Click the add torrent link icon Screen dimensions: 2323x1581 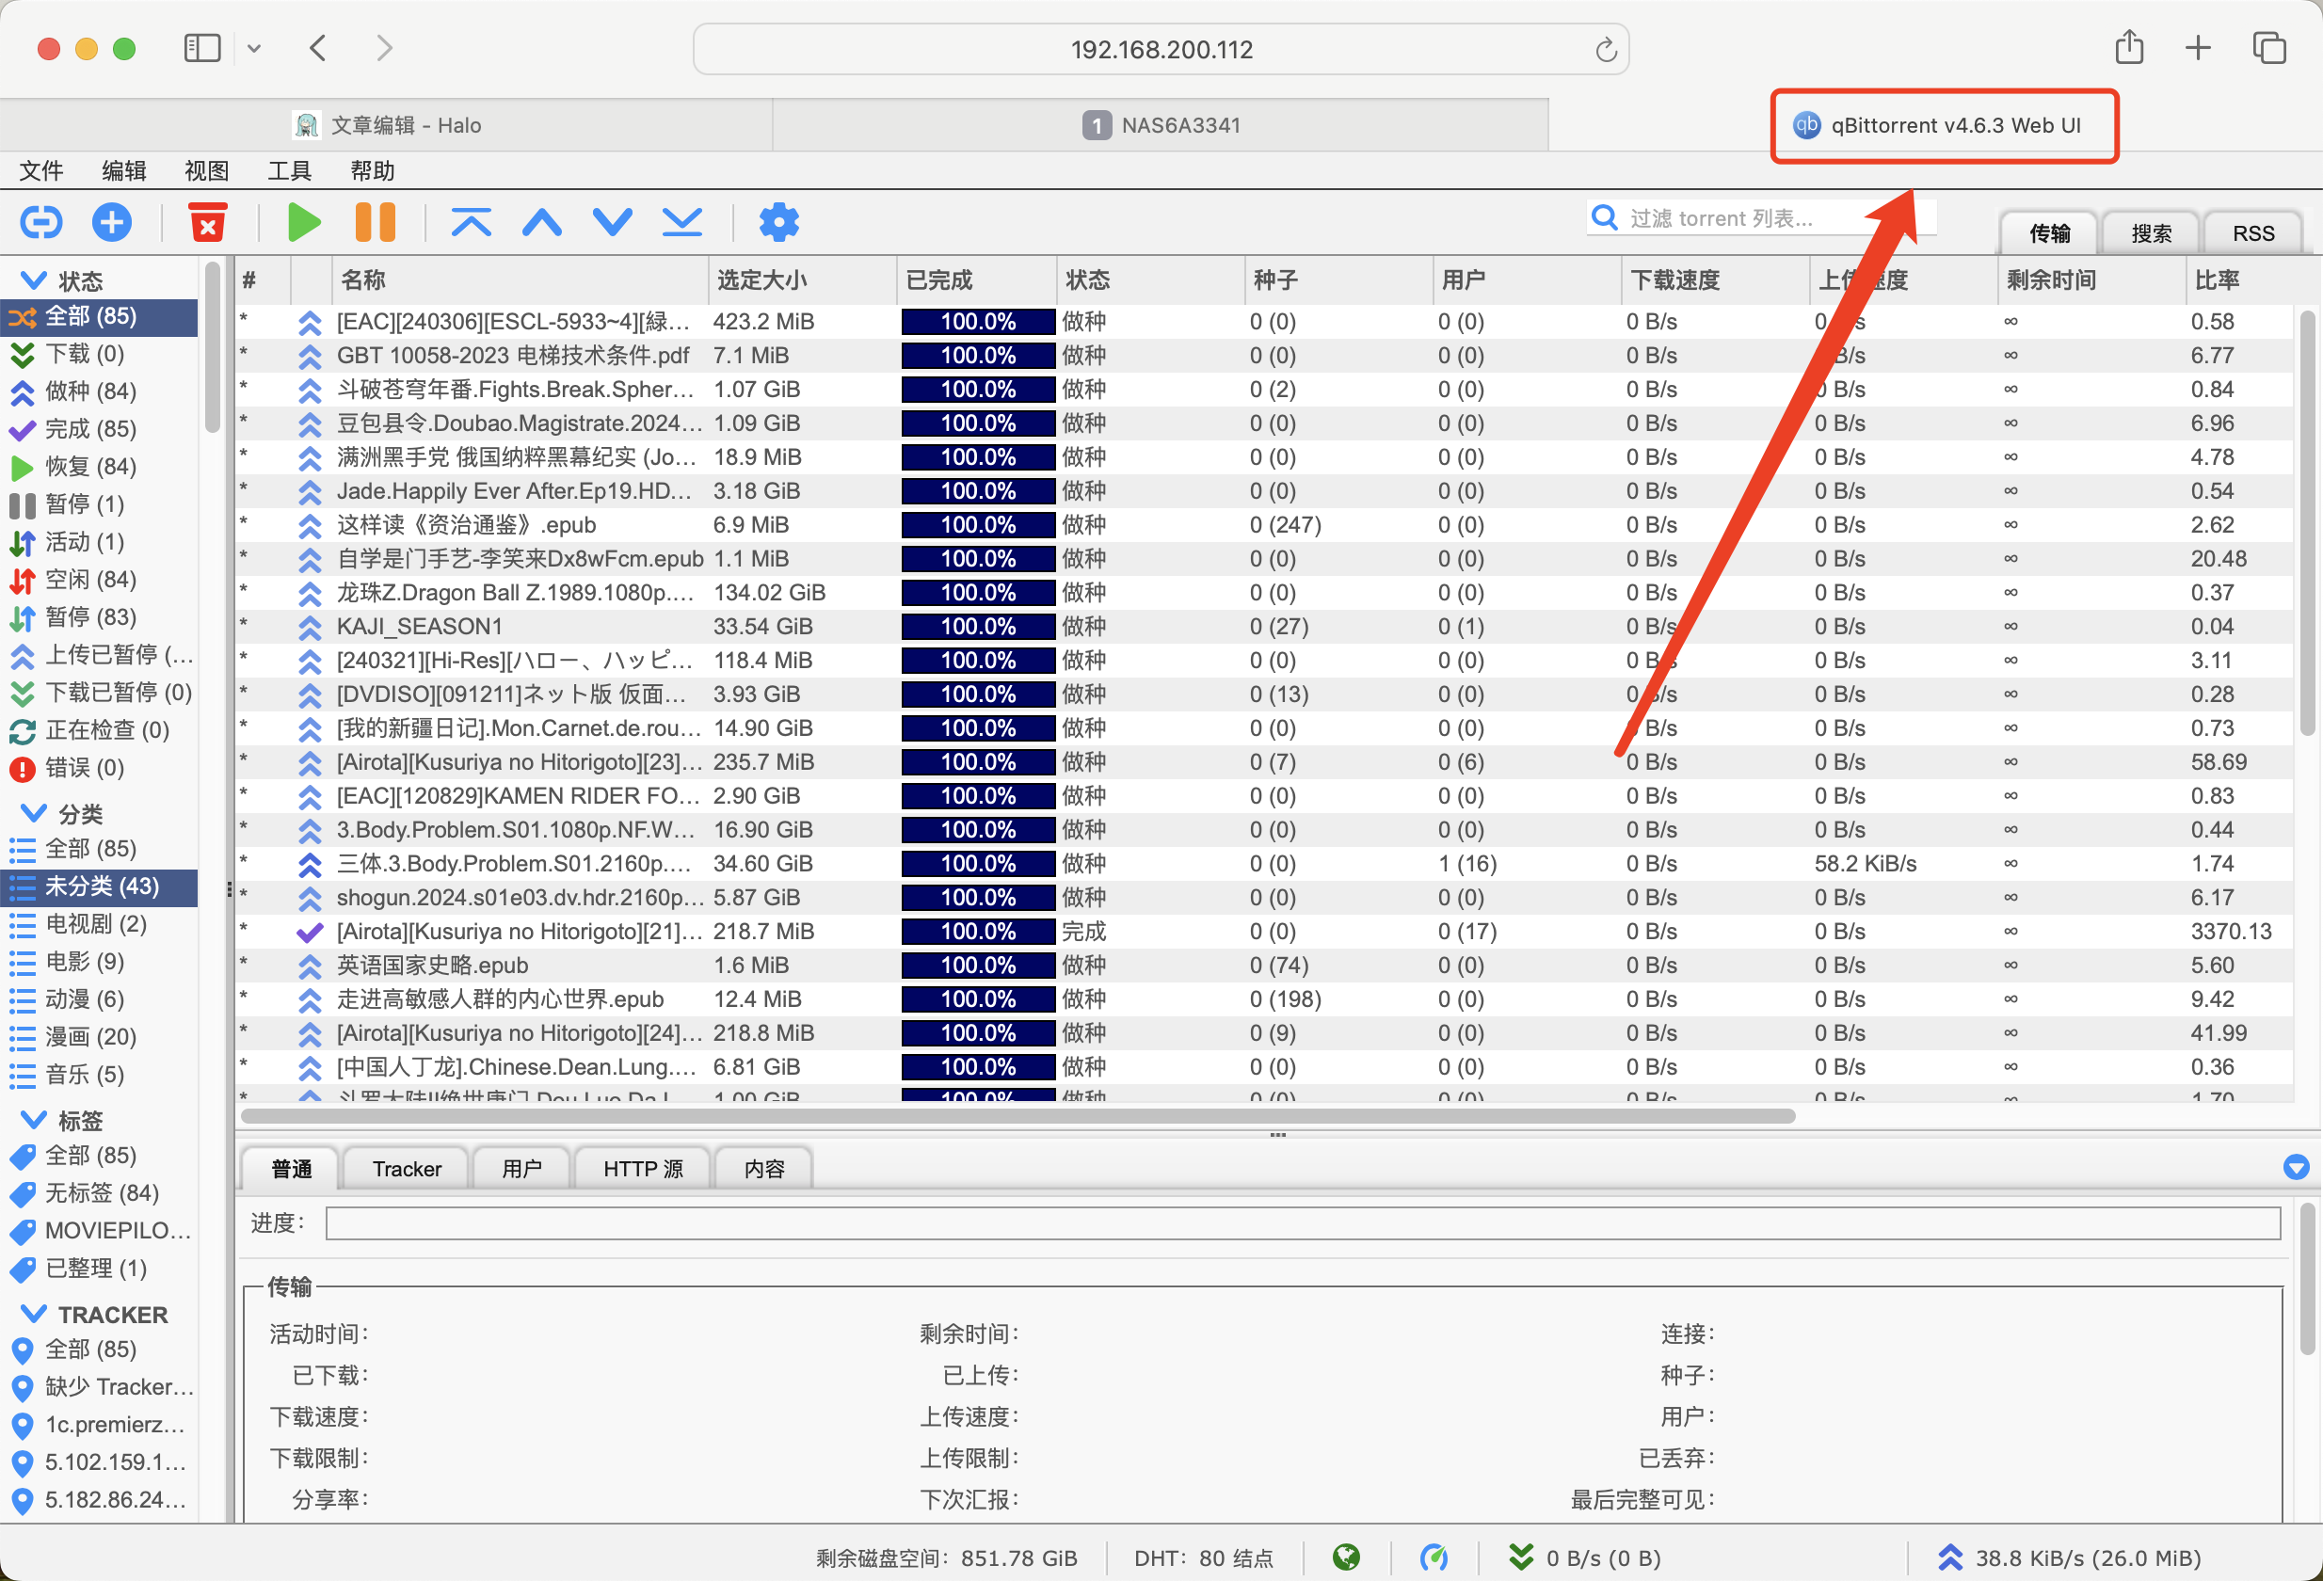coord(41,222)
